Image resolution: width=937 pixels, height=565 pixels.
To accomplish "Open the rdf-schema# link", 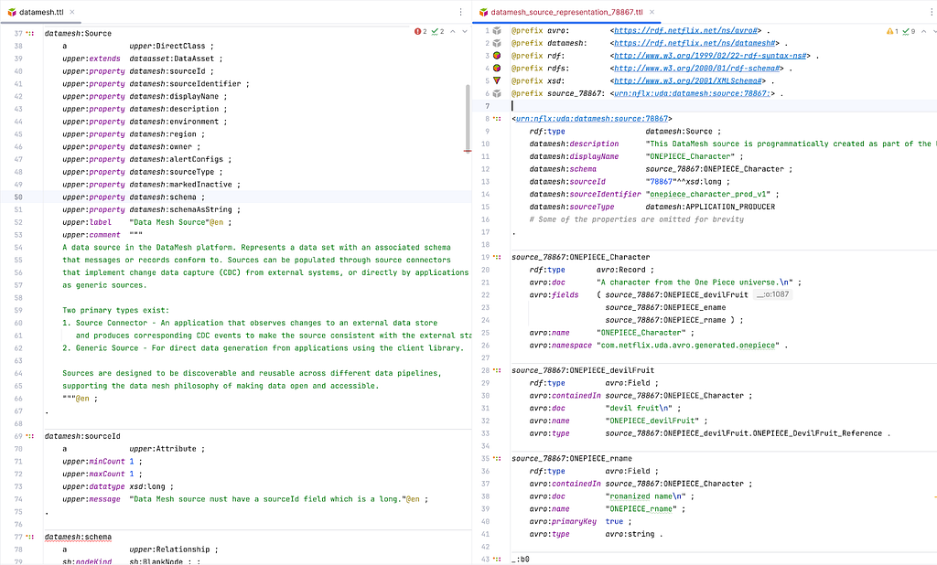I will point(696,68).
